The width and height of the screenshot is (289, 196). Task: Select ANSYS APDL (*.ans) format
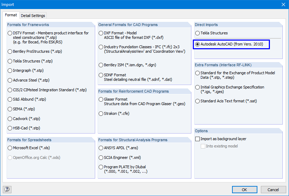101,148
